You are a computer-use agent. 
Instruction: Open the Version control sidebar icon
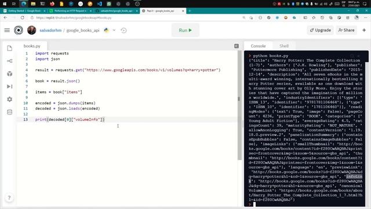point(9,61)
